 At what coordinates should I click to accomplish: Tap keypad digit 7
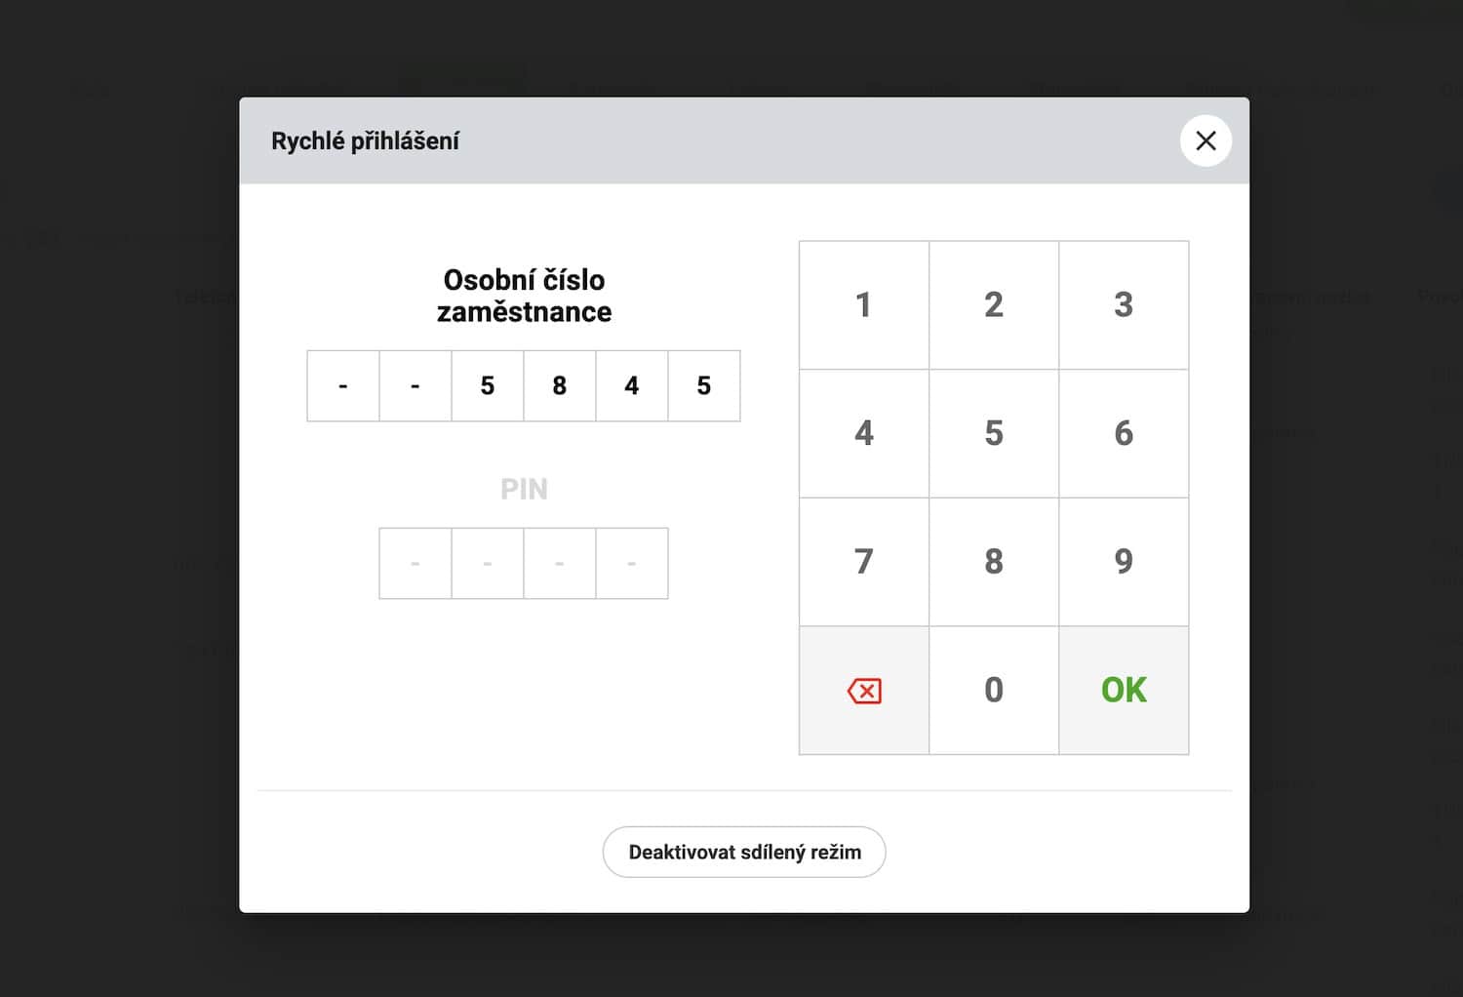[864, 562]
